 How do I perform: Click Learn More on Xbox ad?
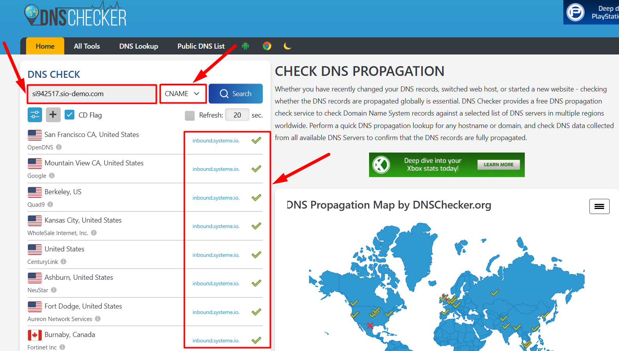[x=498, y=165]
